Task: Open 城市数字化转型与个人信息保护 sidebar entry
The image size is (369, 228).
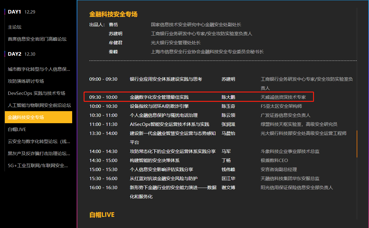Action: (38, 69)
